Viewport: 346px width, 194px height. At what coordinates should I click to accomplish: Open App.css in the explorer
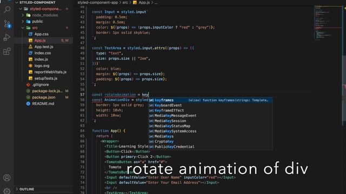41,34
